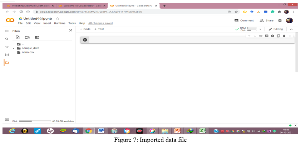306x144 pixels.
Task: Run the empty code cell
Action: [x=85, y=40]
